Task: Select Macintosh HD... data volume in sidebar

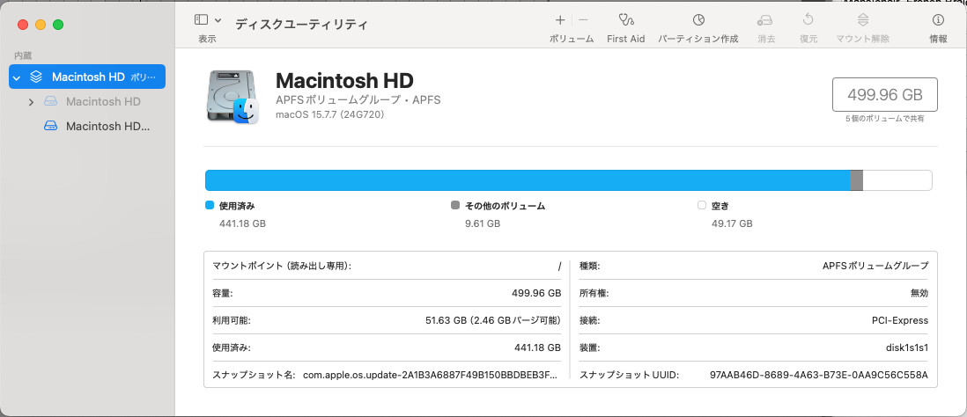Action: pyautogui.click(x=107, y=127)
